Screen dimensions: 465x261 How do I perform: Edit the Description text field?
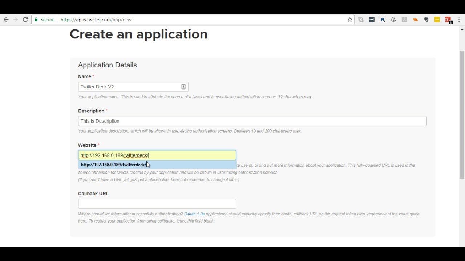tap(252, 121)
